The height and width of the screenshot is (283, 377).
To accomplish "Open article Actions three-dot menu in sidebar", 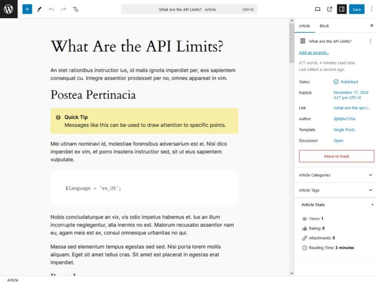I will [x=370, y=41].
